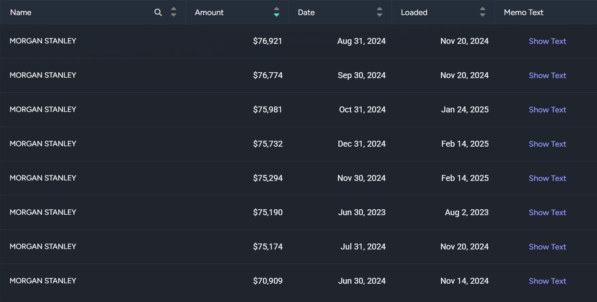This screenshot has height=302, width=597.
Task: Click the Date column header label
Action: point(306,12)
